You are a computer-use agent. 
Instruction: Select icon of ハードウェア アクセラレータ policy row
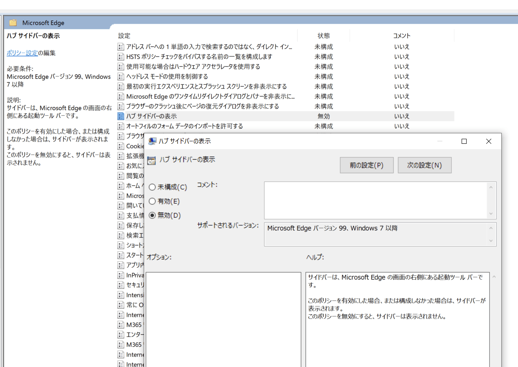[121, 66]
